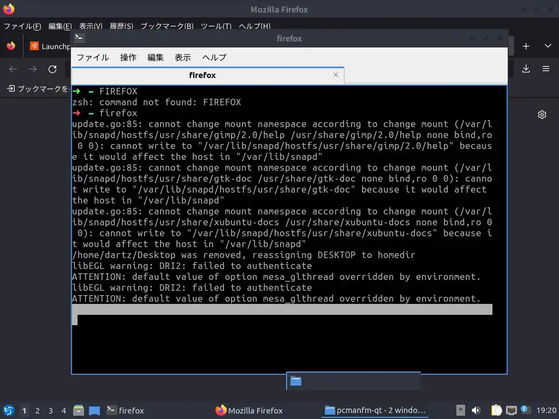Activate the pcmanfm-qt taskbar entry
The height and width of the screenshot is (419, 559).
[x=375, y=410]
